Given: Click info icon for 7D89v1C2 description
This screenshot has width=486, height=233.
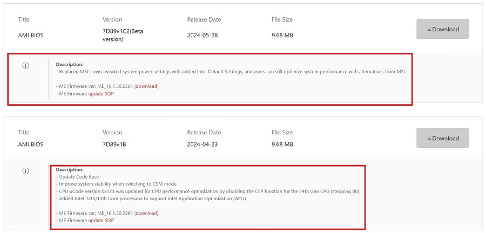Looking at the screenshot, I should click(x=26, y=66).
